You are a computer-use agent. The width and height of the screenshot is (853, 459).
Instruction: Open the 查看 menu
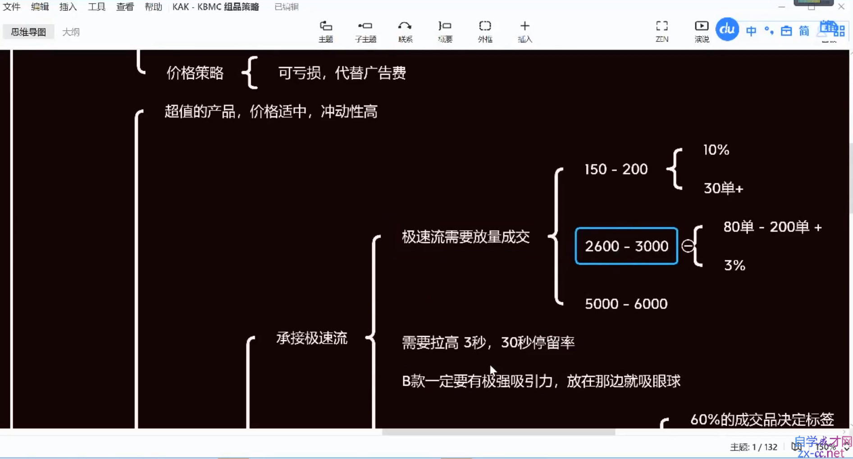(x=125, y=7)
